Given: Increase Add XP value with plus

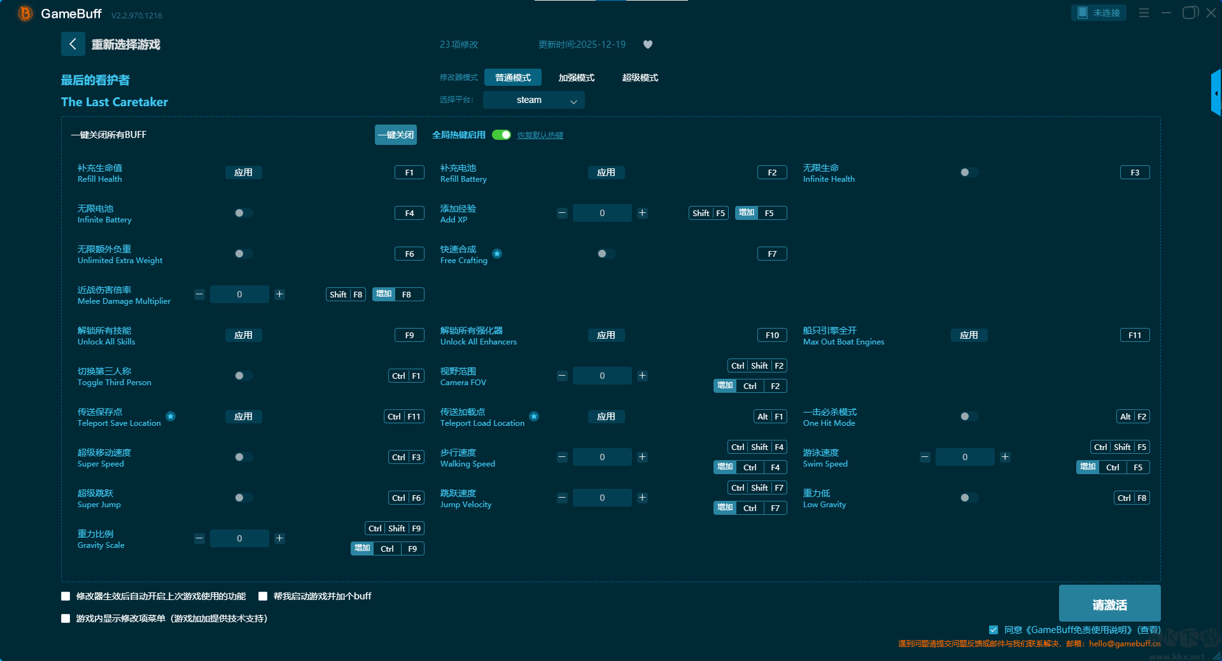Looking at the screenshot, I should (642, 213).
